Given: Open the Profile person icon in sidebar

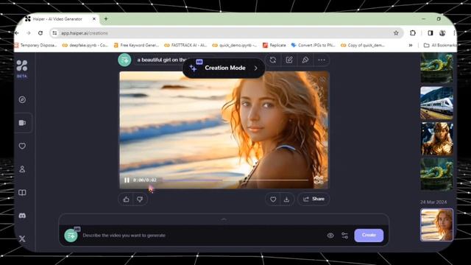Looking at the screenshot, I should pos(22,169).
